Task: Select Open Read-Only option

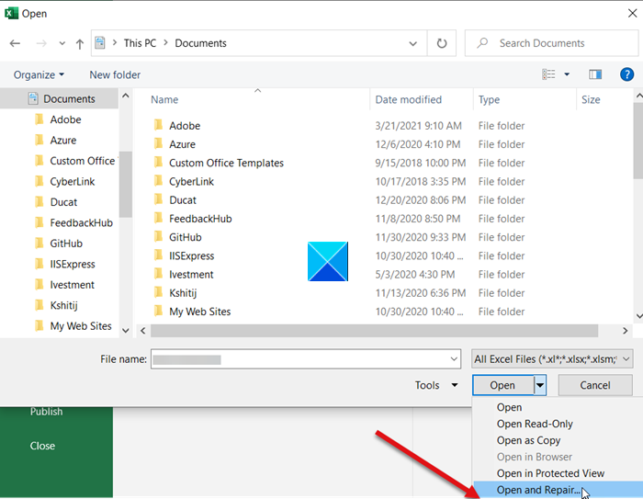Action: [535, 424]
